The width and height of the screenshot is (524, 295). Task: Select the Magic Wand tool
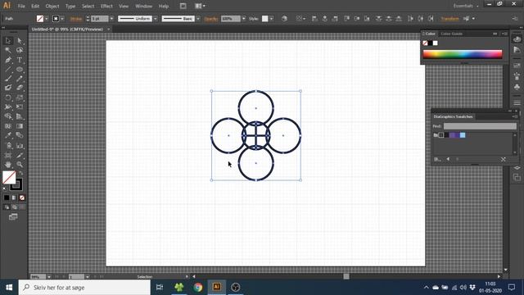click(x=8, y=50)
